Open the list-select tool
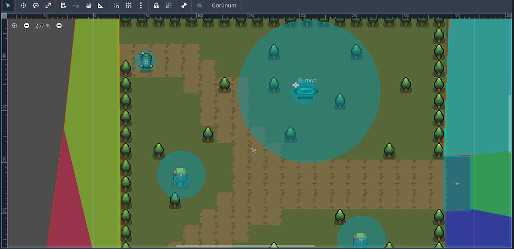 (x=64, y=6)
